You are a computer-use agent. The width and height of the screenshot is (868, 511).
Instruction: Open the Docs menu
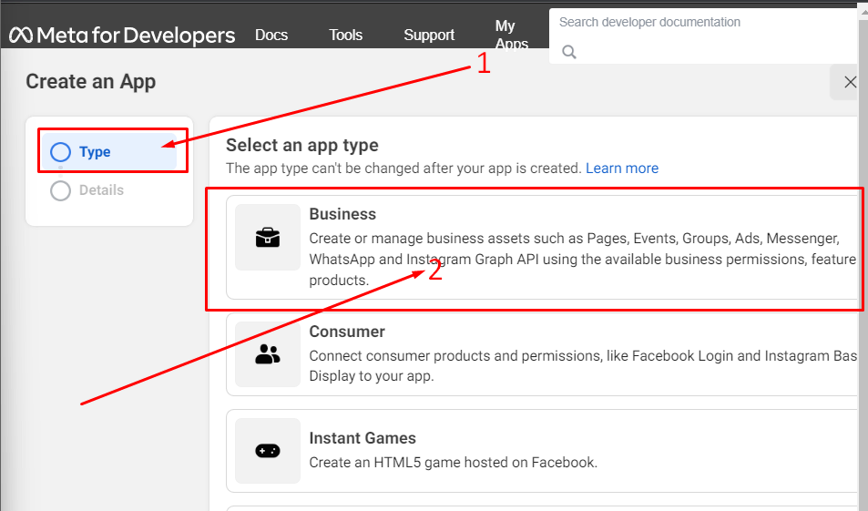[271, 36]
